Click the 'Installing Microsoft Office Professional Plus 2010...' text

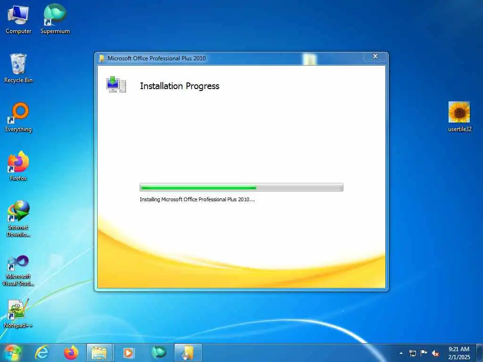[197, 199]
